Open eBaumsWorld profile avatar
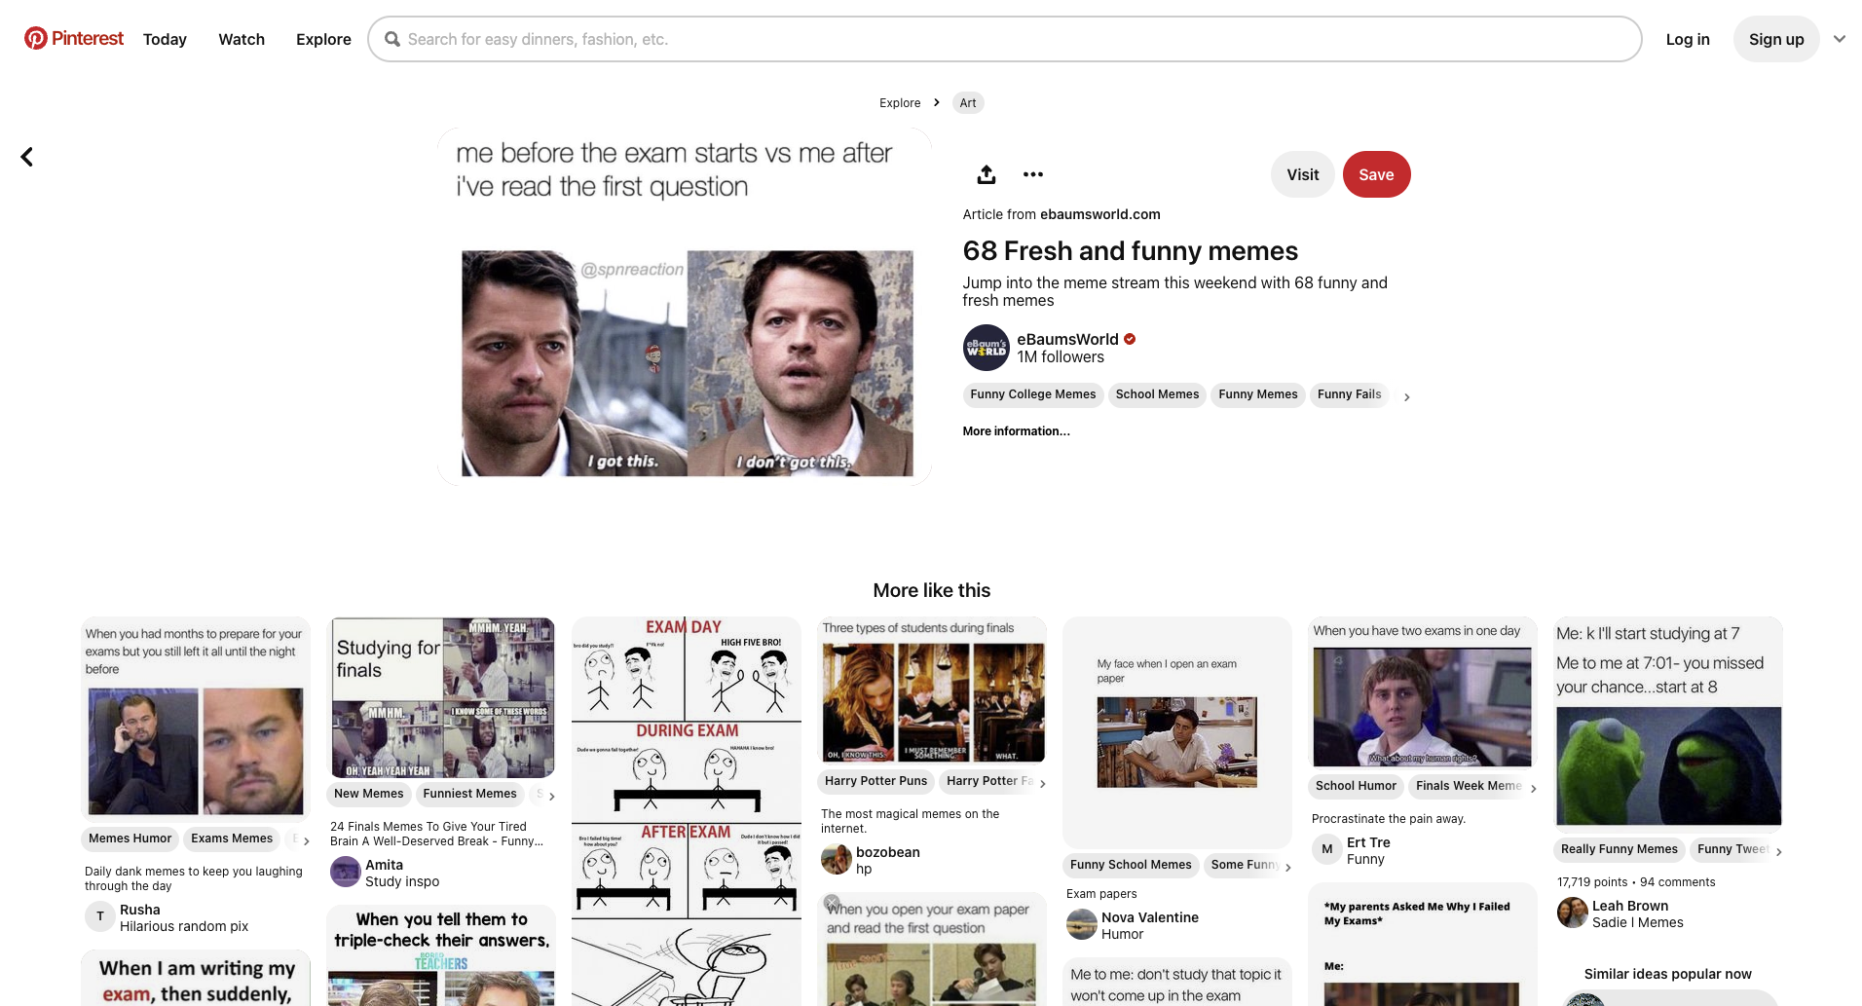This screenshot has width=1862, height=1006. tap(986, 348)
